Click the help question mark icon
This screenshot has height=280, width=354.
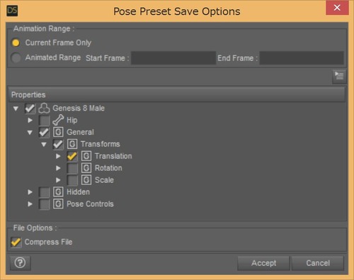click(x=21, y=263)
